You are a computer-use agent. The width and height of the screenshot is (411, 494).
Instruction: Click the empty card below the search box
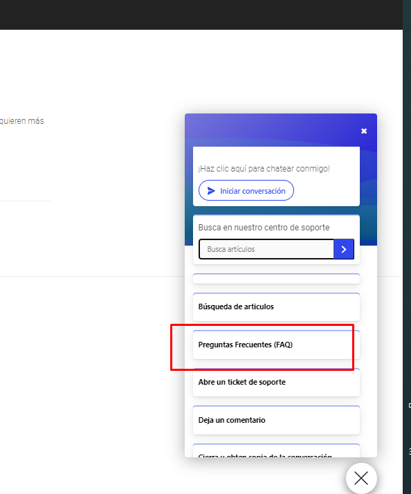(276, 279)
